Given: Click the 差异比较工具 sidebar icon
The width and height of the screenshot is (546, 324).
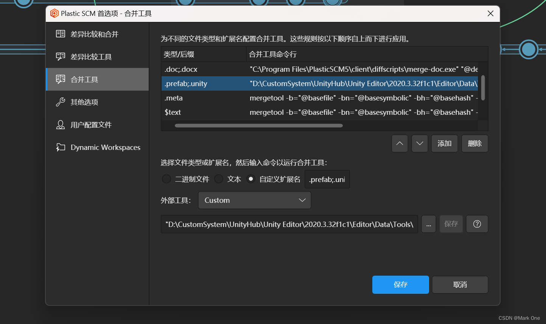Looking at the screenshot, I should [x=61, y=57].
